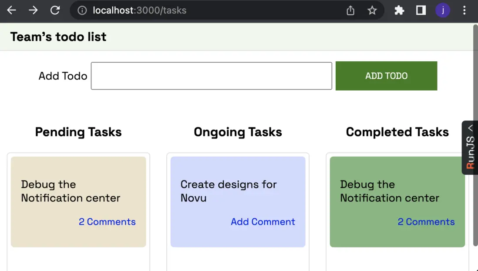Screen dimensions: 478x271
Task: Open the extensions puzzle icon
Action: pyautogui.click(x=399, y=10)
